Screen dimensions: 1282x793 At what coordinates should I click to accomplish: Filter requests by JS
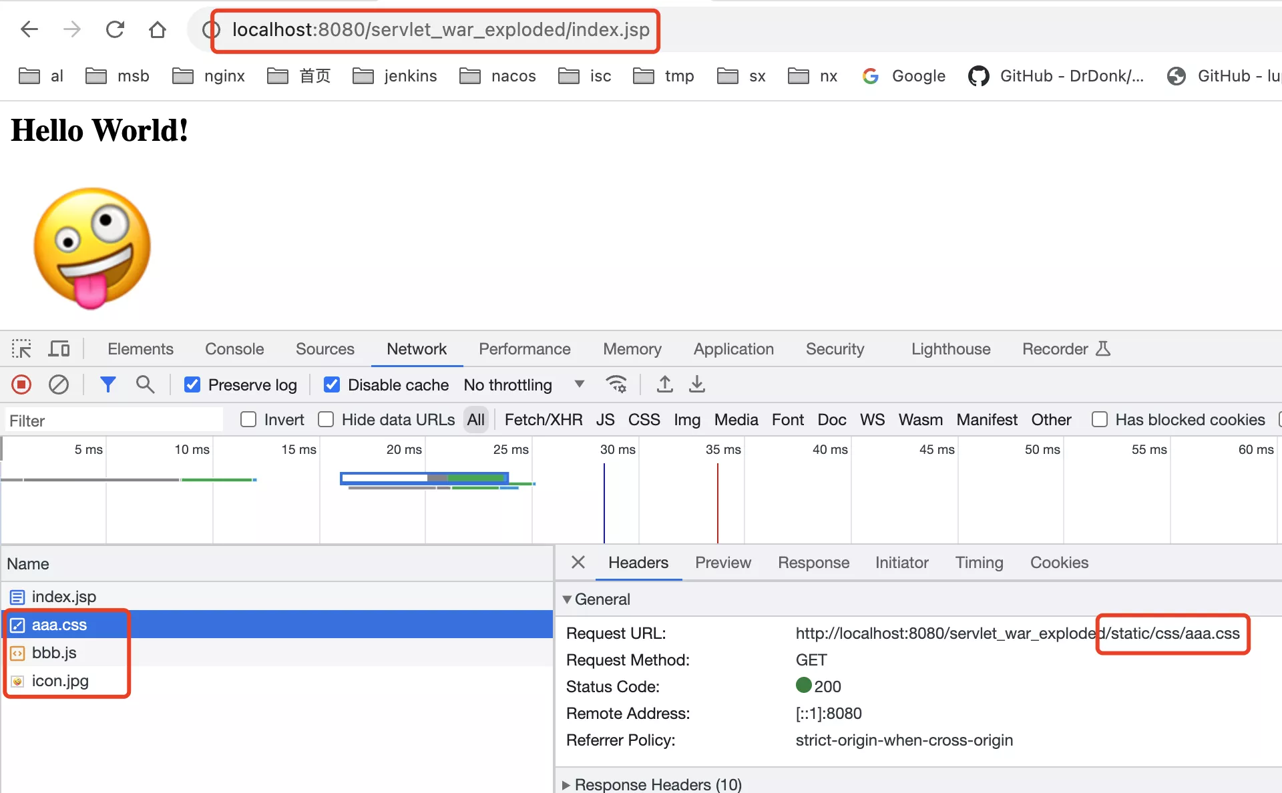click(605, 420)
